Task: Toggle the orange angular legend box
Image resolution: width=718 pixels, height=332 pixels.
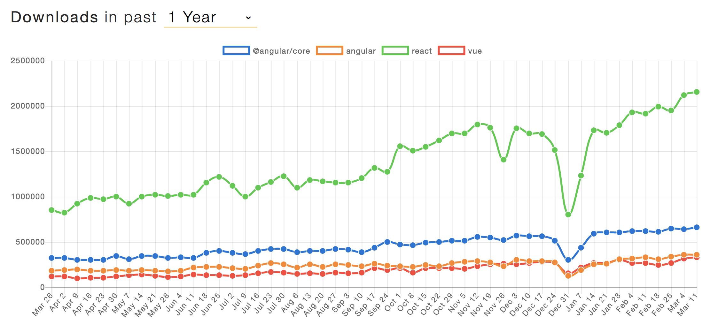Action: tap(329, 51)
